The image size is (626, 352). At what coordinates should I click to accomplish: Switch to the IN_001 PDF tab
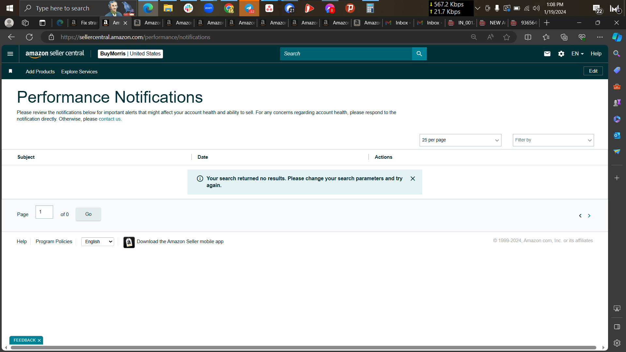(x=461, y=23)
